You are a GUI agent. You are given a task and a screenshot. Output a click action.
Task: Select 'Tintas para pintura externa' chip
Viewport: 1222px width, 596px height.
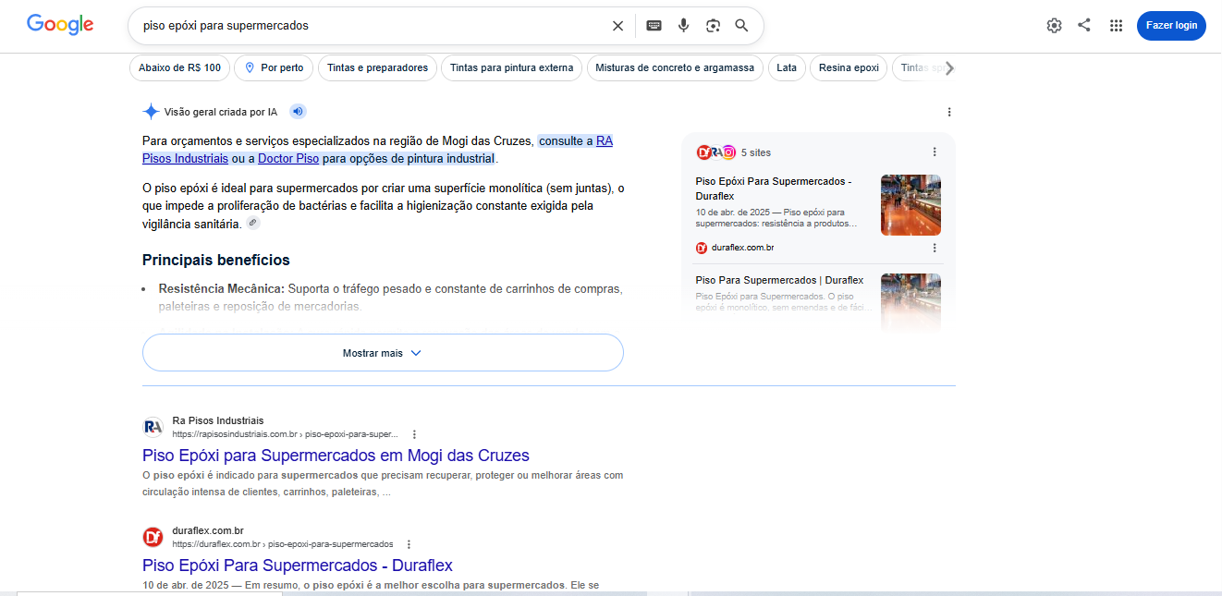pos(511,67)
